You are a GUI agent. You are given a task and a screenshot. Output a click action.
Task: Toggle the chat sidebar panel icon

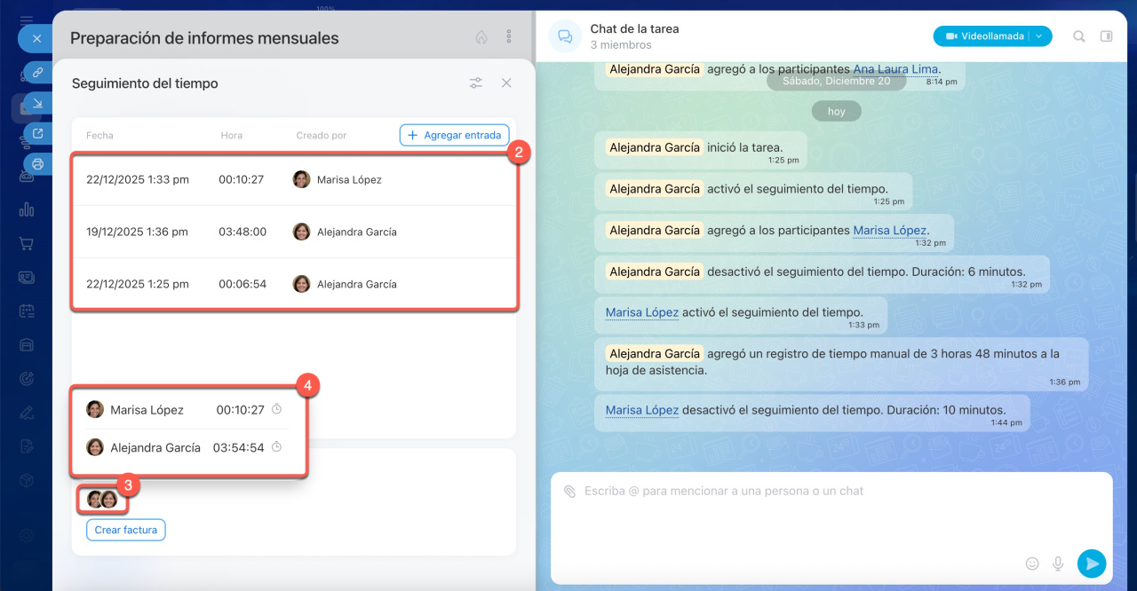(x=1106, y=36)
